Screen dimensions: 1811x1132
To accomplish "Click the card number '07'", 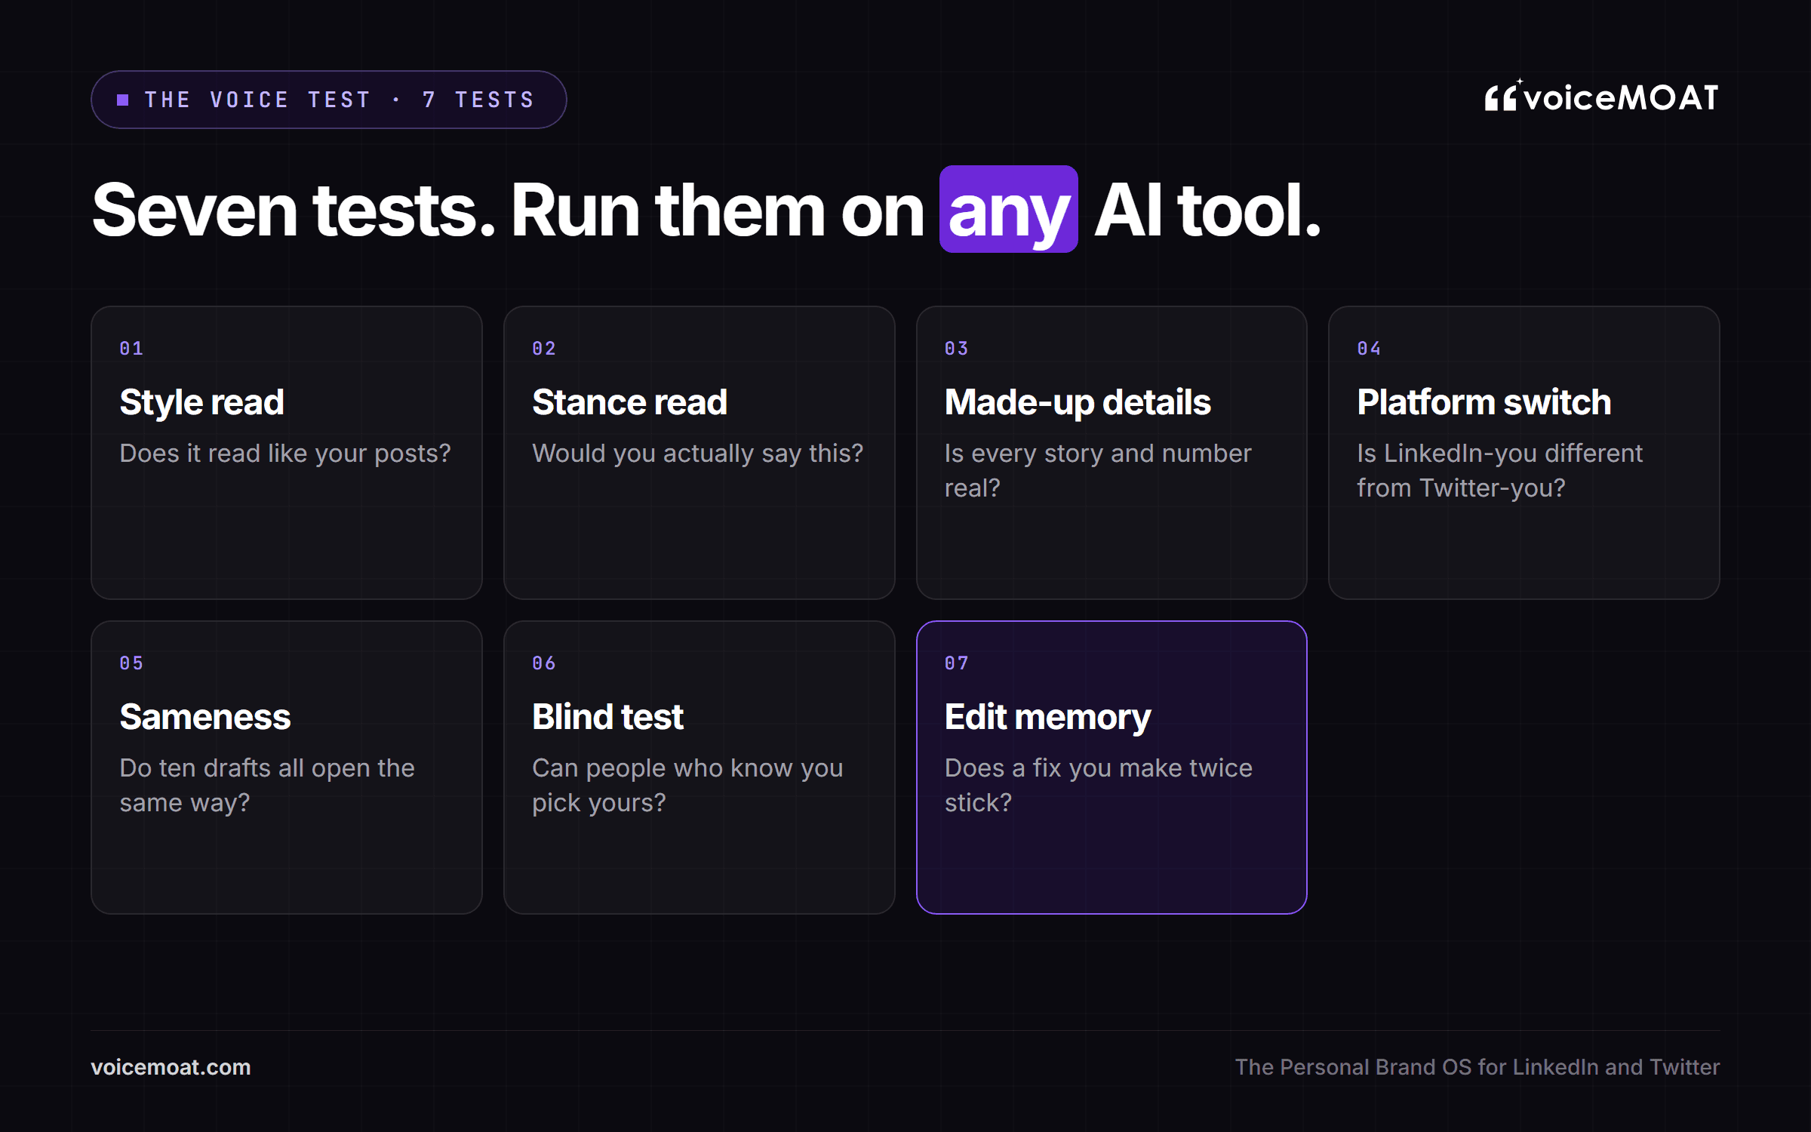I will click(x=956, y=663).
